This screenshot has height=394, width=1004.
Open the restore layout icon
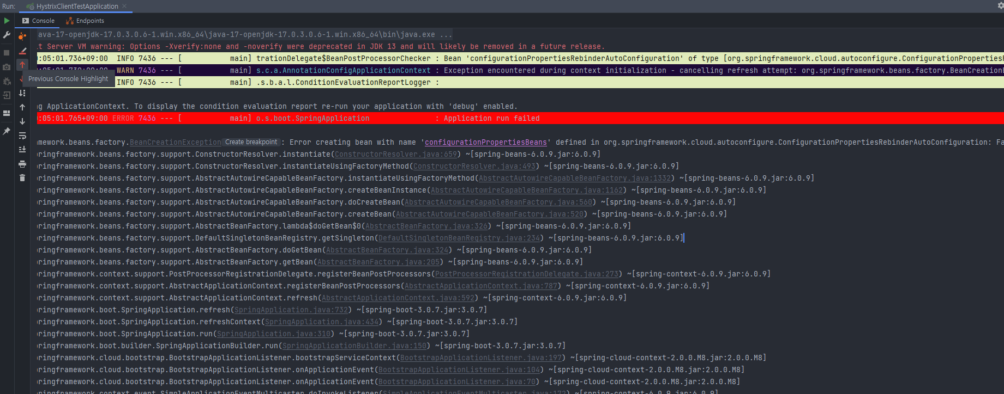pos(7,113)
